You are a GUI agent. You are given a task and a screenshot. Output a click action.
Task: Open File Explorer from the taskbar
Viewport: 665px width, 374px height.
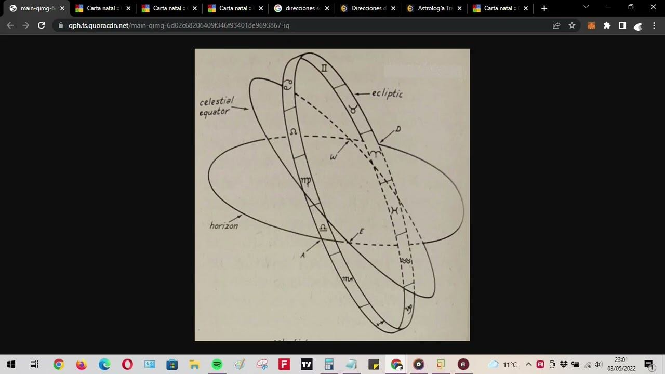tap(194, 365)
